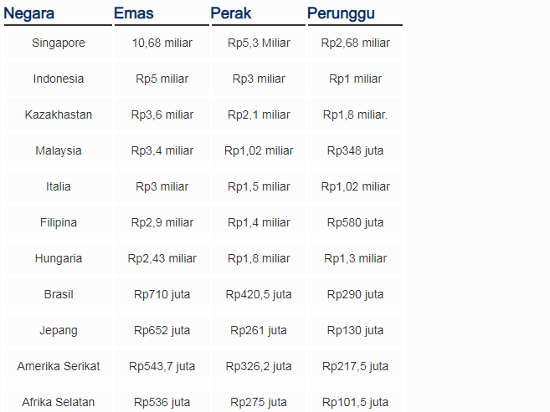Image resolution: width=550 pixels, height=412 pixels.
Task: Click the Brasil cell
Action: pos(59,294)
